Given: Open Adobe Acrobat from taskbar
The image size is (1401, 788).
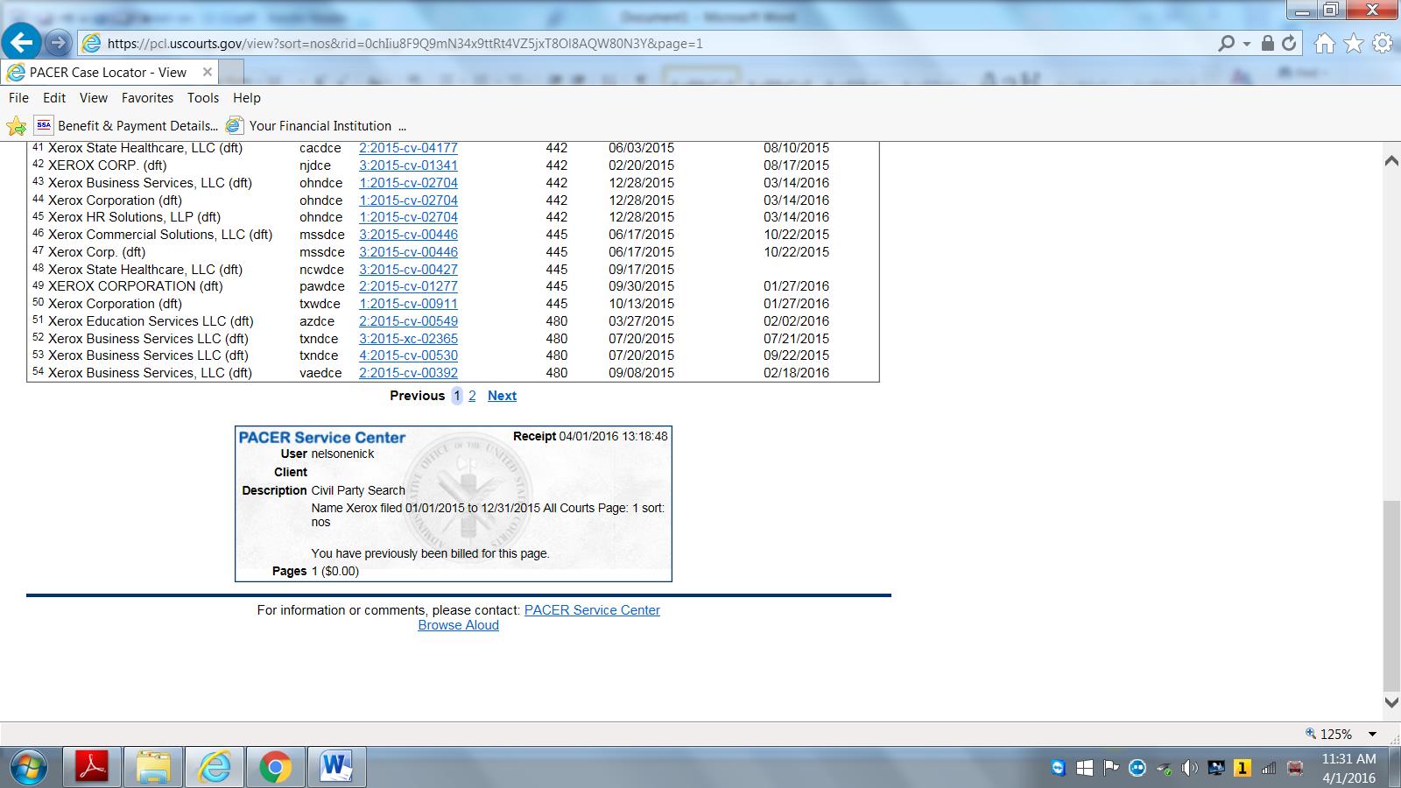Looking at the screenshot, I should tap(92, 768).
